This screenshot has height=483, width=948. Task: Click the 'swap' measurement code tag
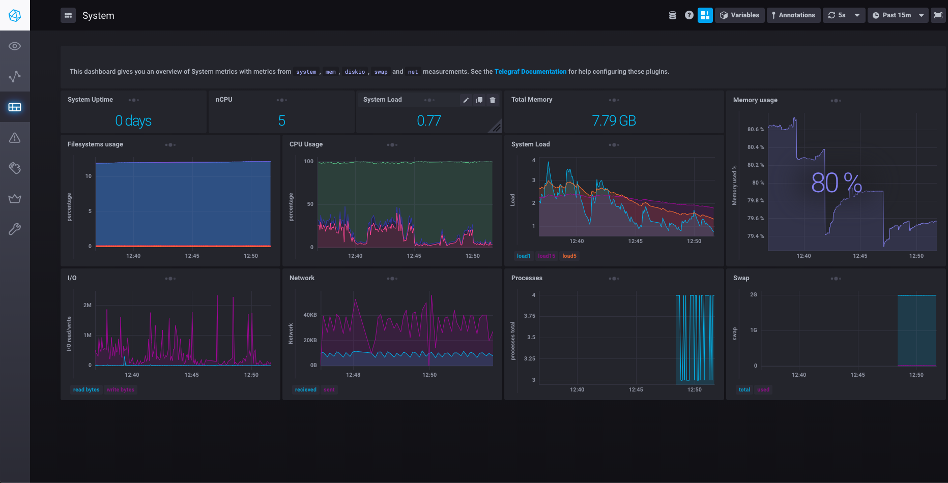[381, 72]
